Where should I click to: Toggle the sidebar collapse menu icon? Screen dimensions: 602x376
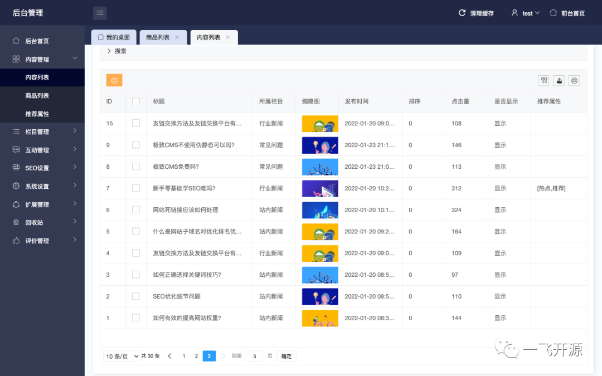point(100,13)
